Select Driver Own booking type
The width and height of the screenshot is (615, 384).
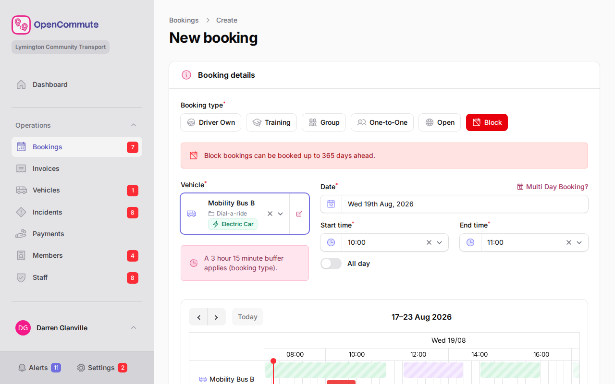[211, 122]
